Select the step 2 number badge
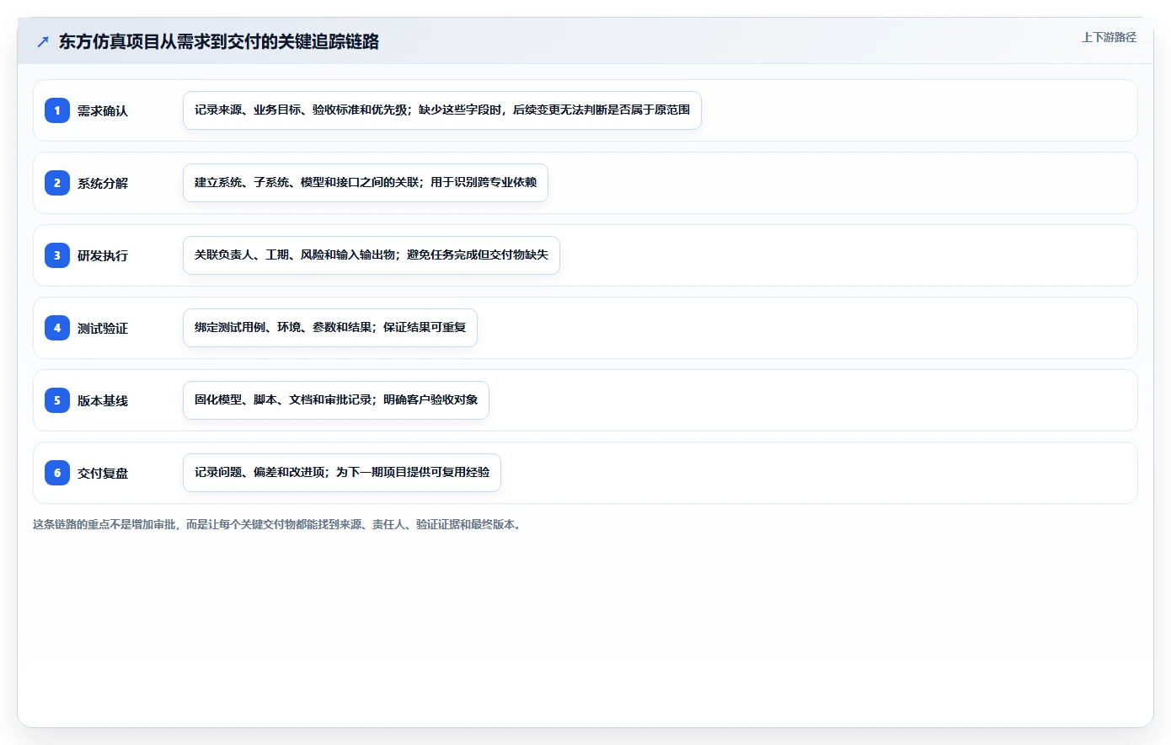 [x=57, y=183]
